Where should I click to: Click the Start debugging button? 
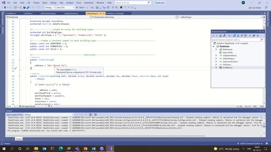click(x=81, y=8)
